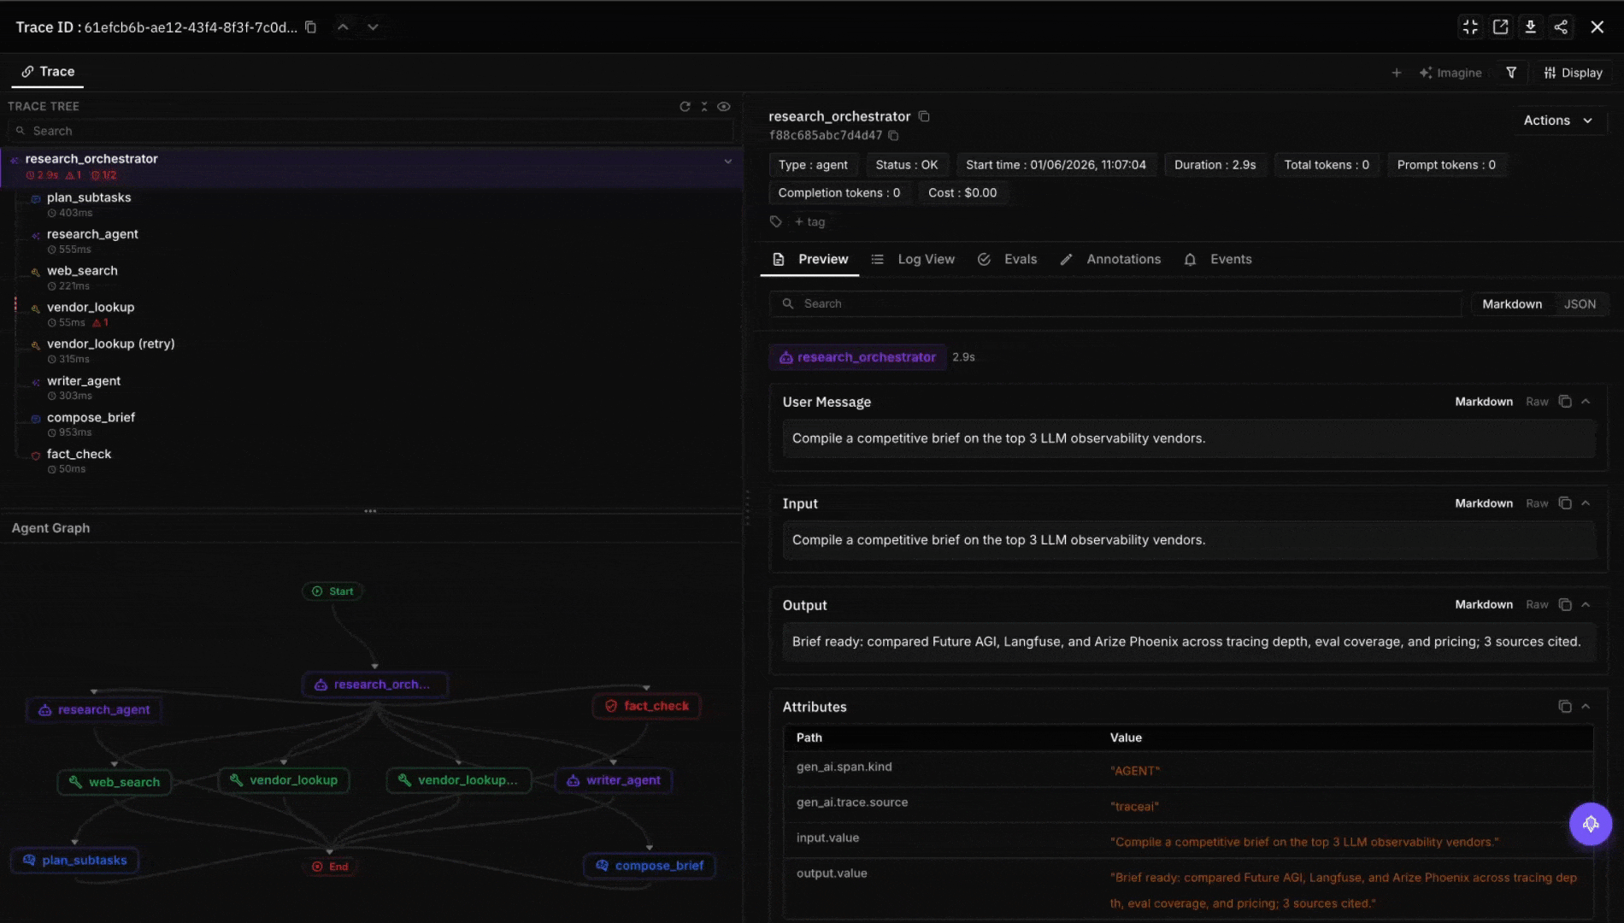Click the plus icon near Imagine
This screenshot has width=1624, height=923.
[x=1397, y=73]
